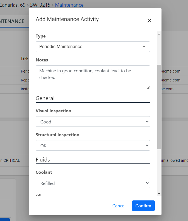Select the Repair row in background table
Image resolution: width=188 pixels, height=221 pixels.
click(25, 80)
